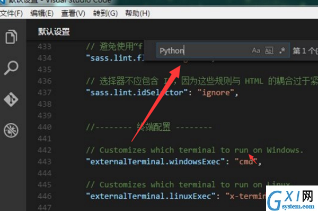The image size is (318, 211).
Task: Open the 查看(V) menu
Action: [73, 13]
